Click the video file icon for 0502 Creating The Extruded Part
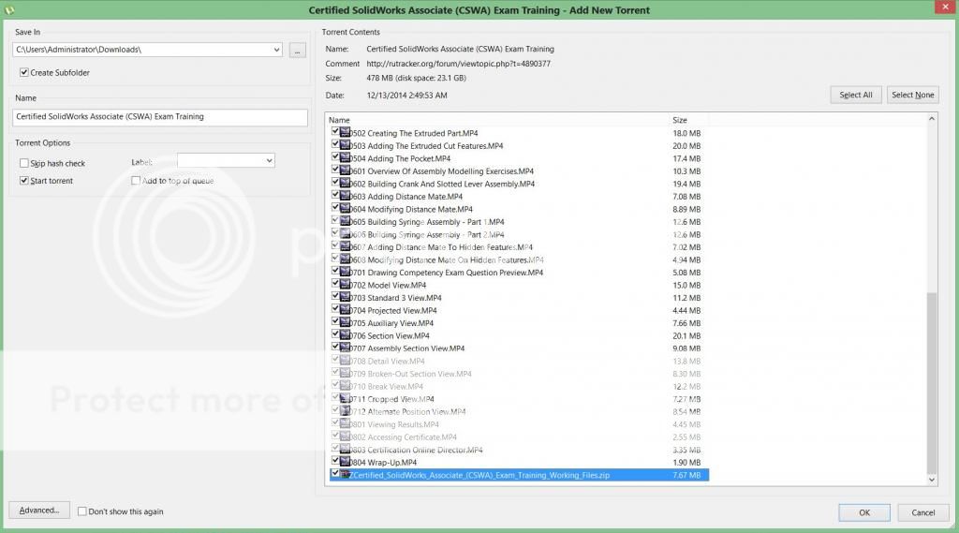This screenshot has width=959, height=533. pyautogui.click(x=346, y=133)
